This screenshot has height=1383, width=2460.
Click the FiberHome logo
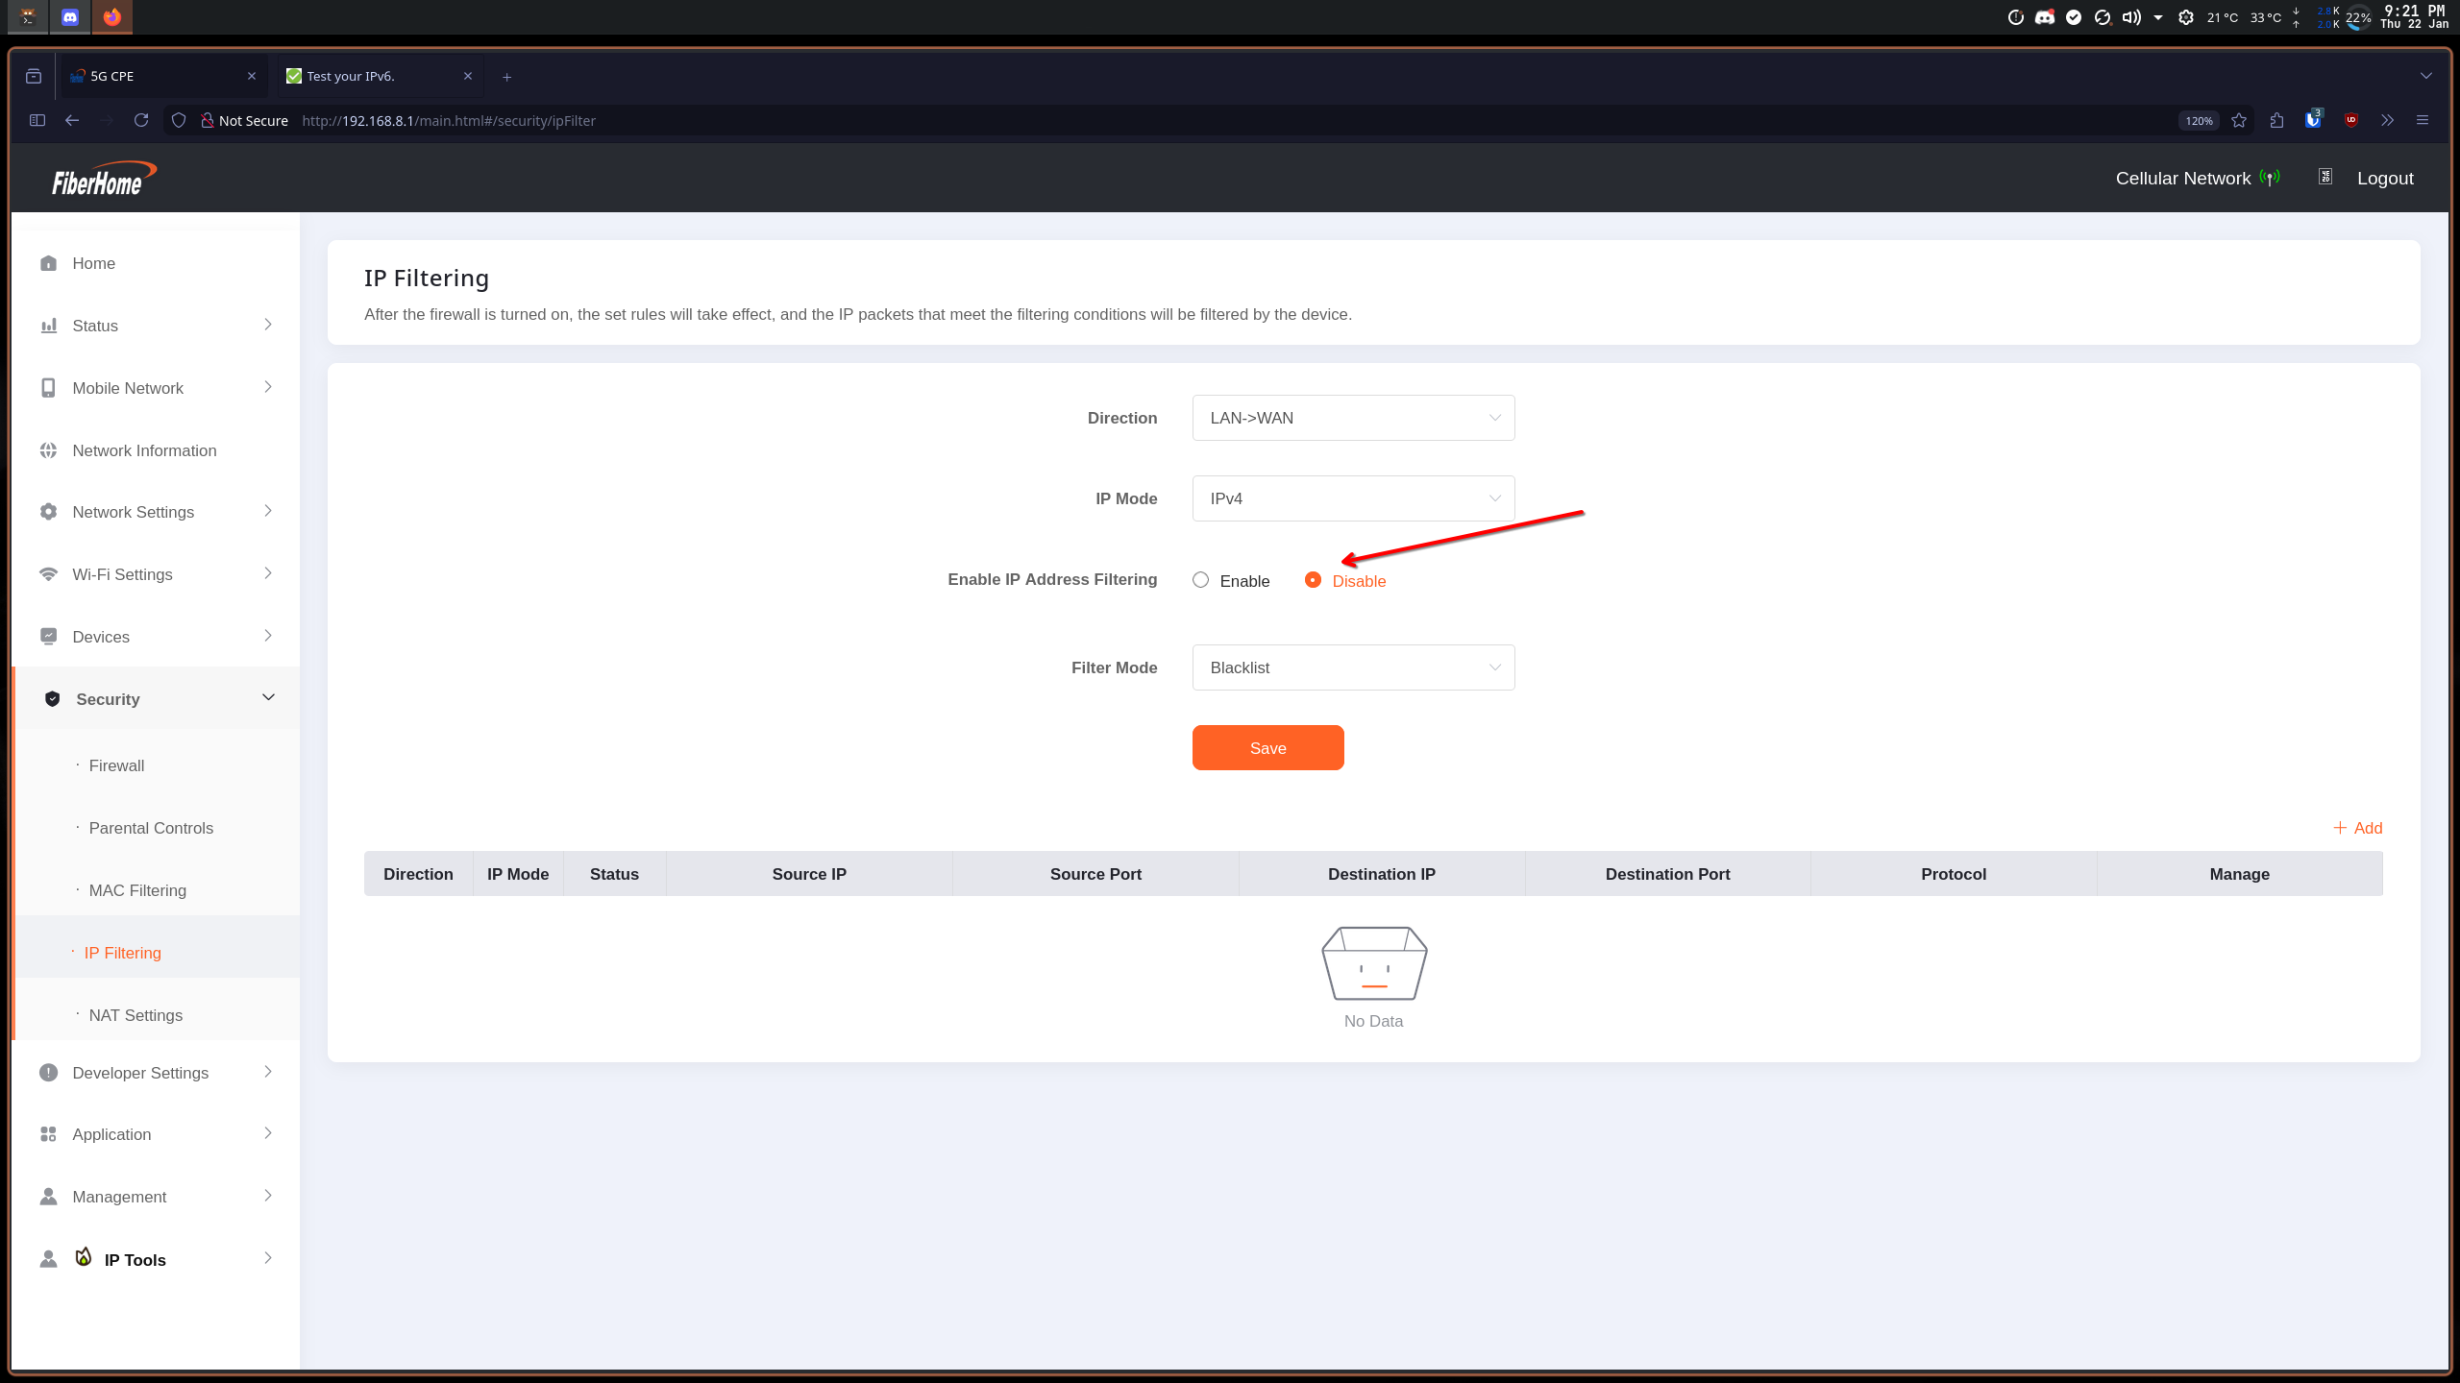(103, 179)
